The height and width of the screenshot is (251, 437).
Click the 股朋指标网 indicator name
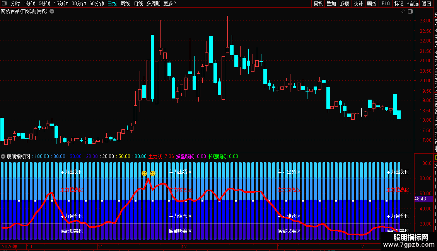coord(19,156)
